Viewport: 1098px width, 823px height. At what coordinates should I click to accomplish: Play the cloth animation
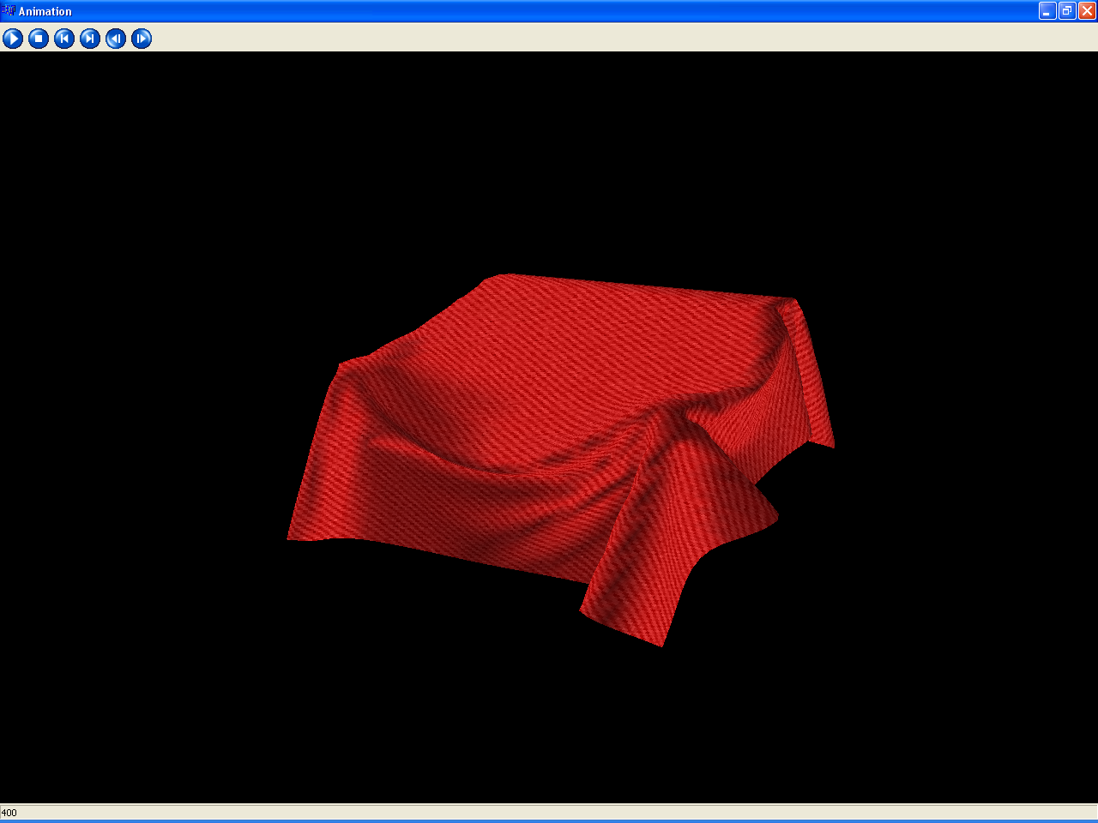coord(13,39)
